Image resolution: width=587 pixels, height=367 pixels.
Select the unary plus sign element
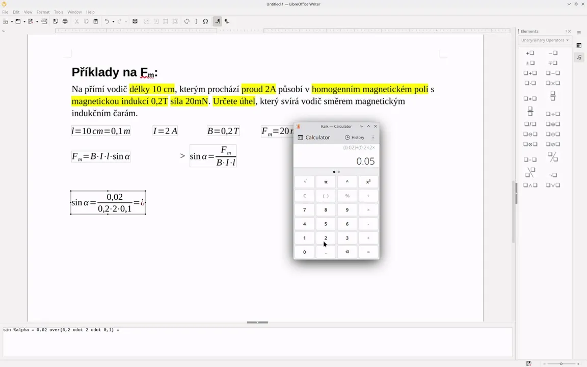tap(530, 53)
